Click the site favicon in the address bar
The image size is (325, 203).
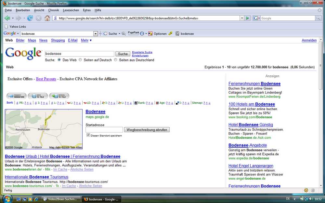point(55,18)
